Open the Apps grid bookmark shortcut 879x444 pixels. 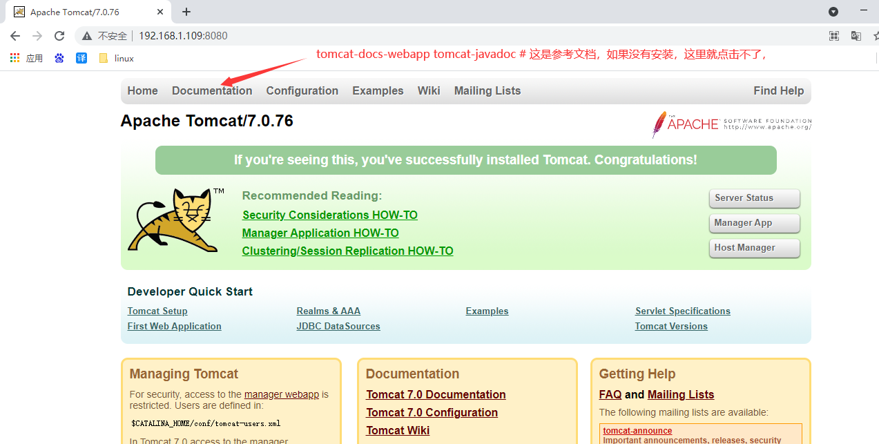pyautogui.click(x=26, y=58)
